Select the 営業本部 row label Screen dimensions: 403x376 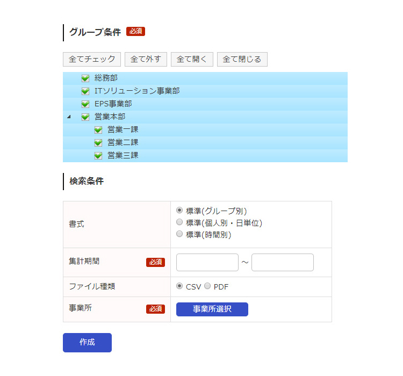pyautogui.click(x=110, y=117)
